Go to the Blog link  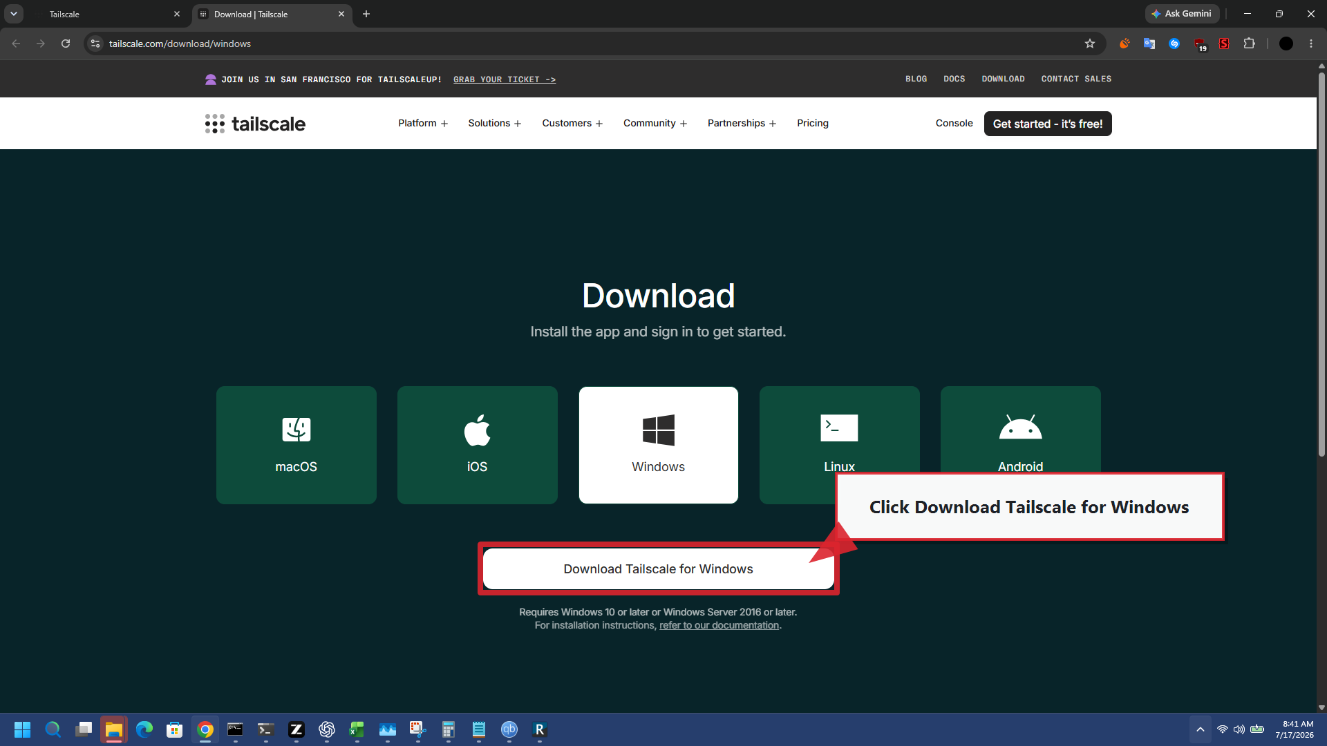[x=916, y=79]
